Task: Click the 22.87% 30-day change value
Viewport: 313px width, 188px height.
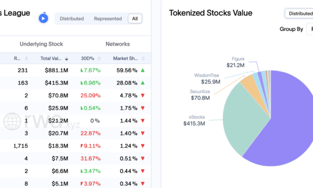Action: click(x=90, y=133)
